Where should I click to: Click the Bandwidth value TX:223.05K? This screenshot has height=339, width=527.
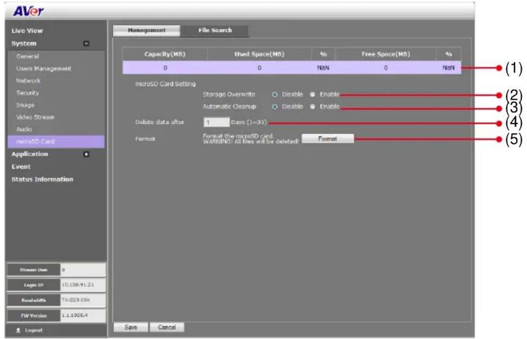click(83, 300)
